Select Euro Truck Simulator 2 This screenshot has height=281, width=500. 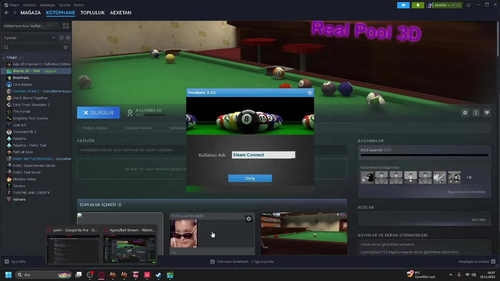pos(36,105)
